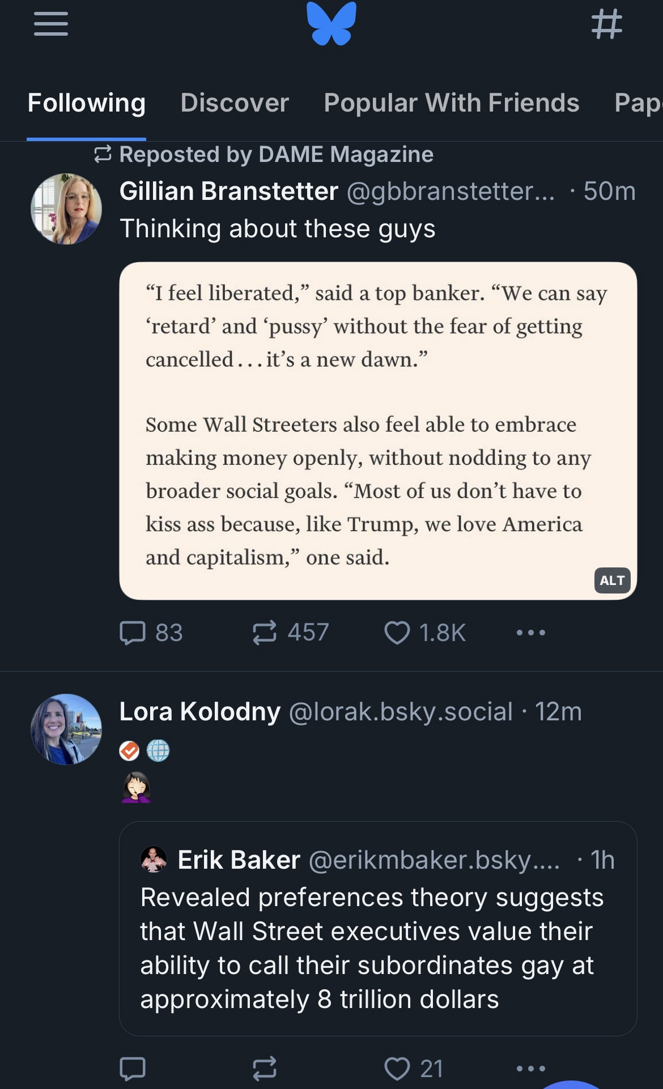Like Lora Kolodny's post
This screenshot has width=663, height=1089.
tap(397, 1068)
